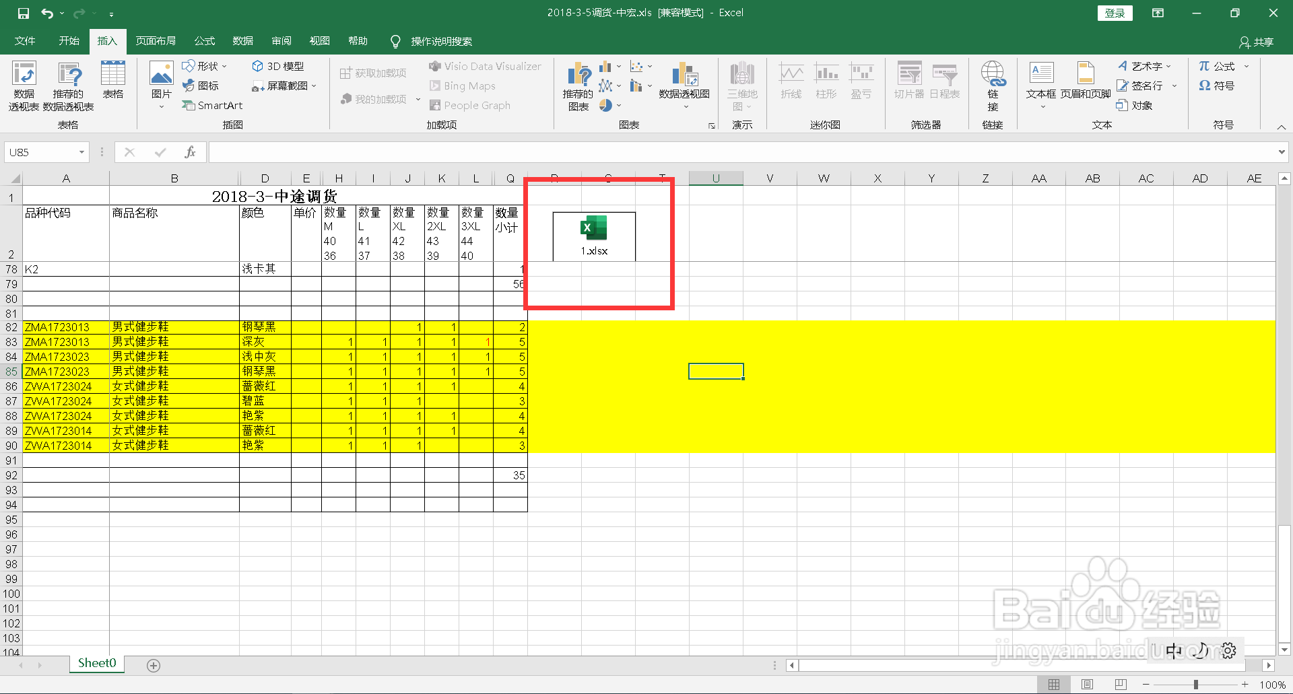Open the Pictures (图片) insert option

161,84
